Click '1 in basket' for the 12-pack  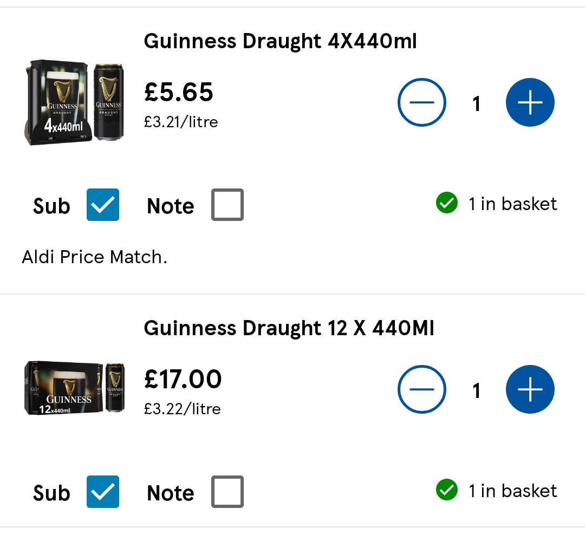pyautogui.click(x=512, y=491)
